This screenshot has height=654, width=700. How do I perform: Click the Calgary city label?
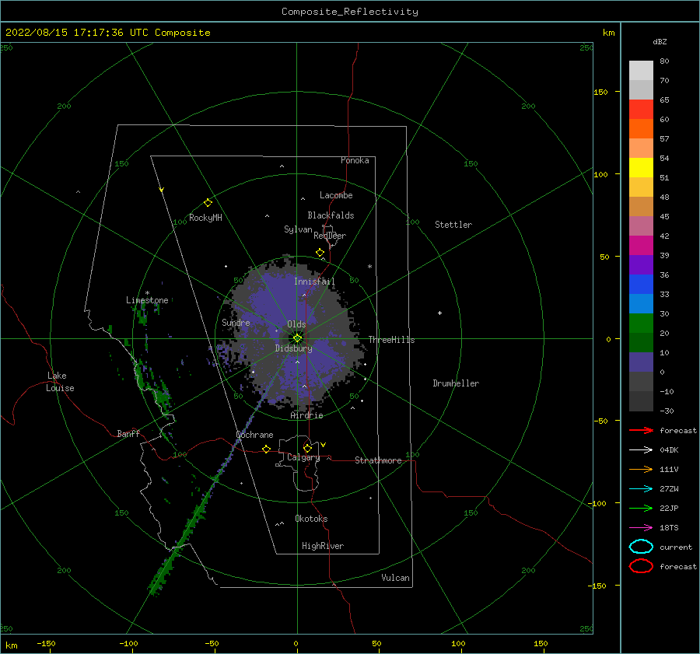[303, 457]
